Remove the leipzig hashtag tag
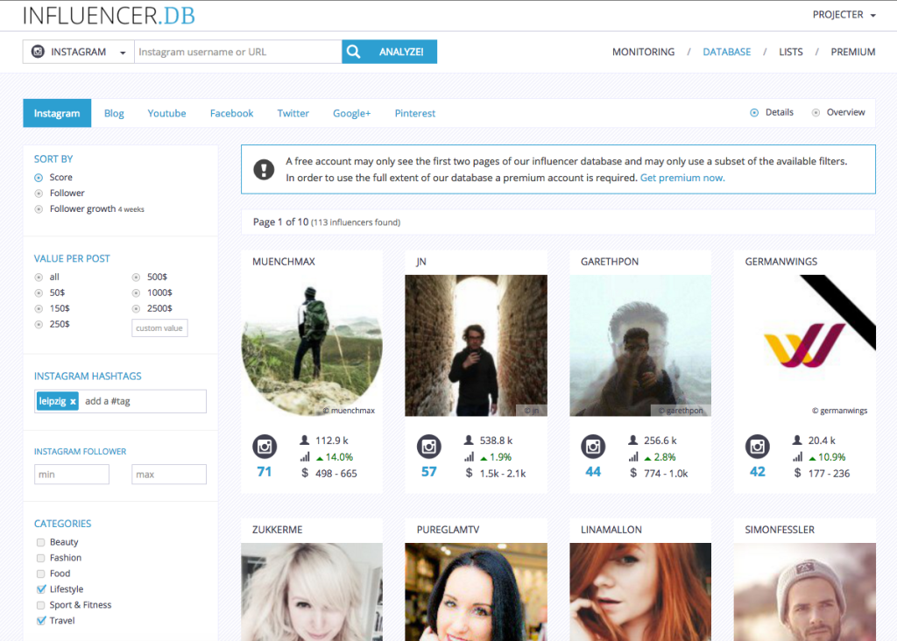The width and height of the screenshot is (897, 641). (73, 401)
